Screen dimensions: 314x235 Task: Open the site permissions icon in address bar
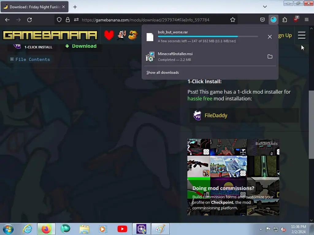pyautogui.click(x=76, y=20)
